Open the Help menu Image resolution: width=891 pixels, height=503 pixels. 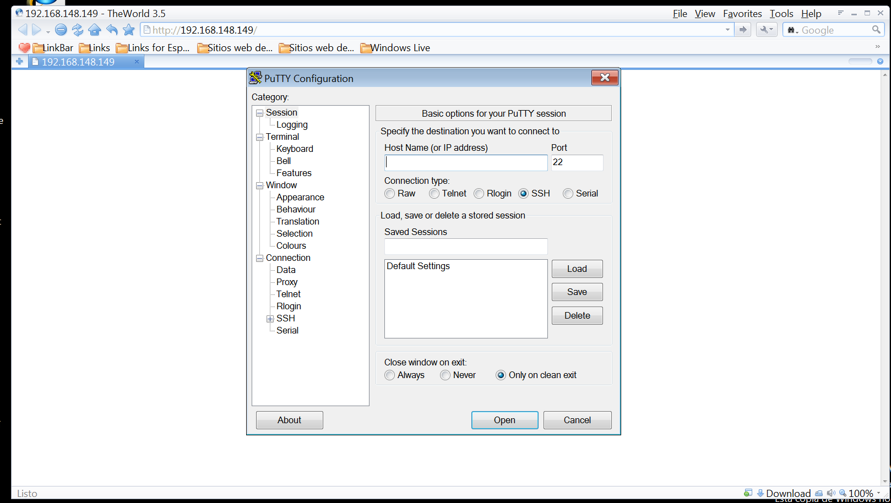point(811,14)
